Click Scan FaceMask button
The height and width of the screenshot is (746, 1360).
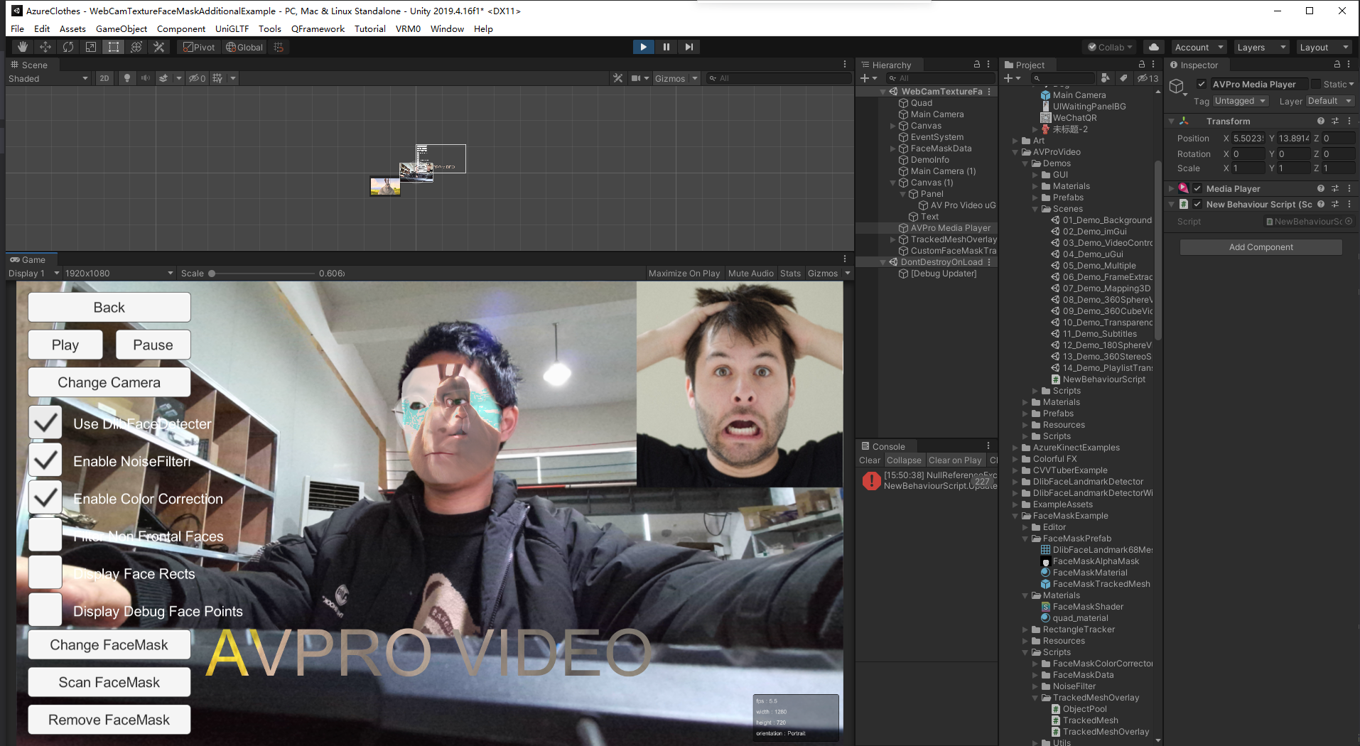pos(109,682)
